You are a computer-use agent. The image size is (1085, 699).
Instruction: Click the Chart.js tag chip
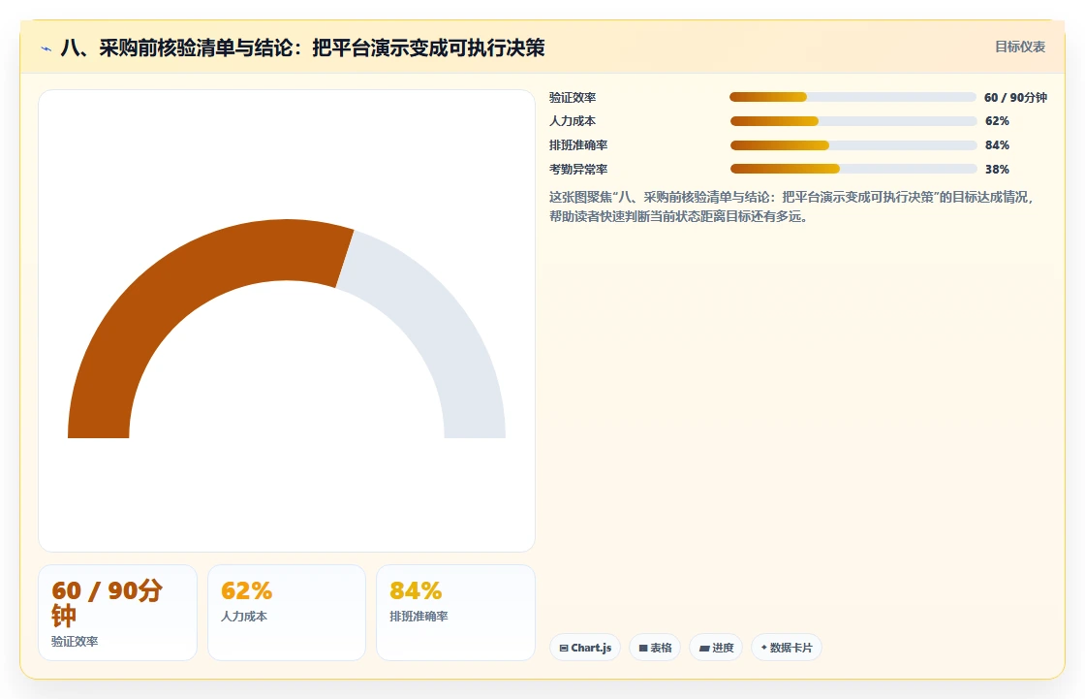[x=585, y=648]
